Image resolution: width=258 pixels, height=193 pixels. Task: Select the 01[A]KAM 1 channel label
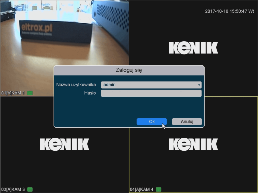click(13, 93)
